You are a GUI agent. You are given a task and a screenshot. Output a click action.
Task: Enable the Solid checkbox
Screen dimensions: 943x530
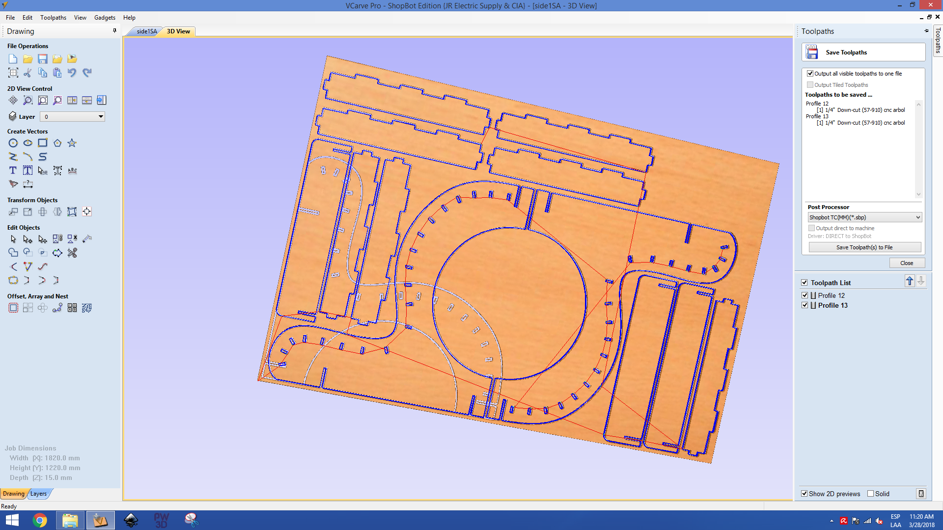870,494
